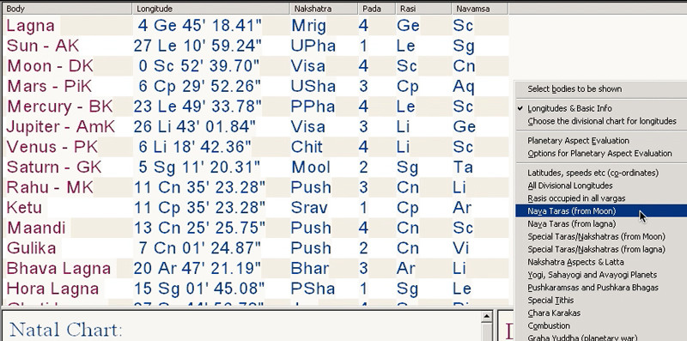Click Moon longitude 0 Sc 52' 39.70"
This screenshot has height=341, width=687.
(198, 66)
